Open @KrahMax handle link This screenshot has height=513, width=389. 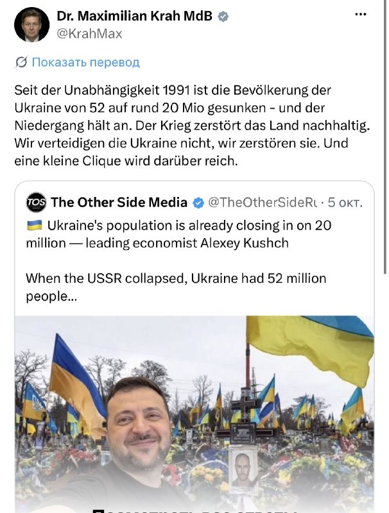click(89, 33)
